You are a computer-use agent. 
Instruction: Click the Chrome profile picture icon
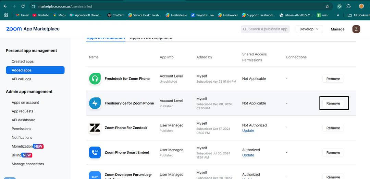tap(361, 6)
